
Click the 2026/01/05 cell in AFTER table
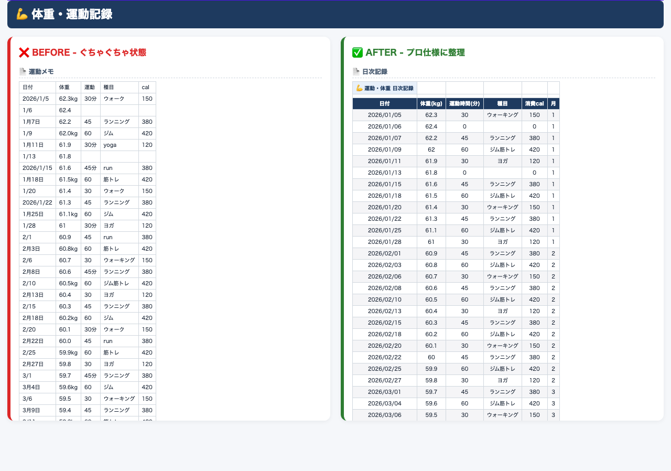pos(385,115)
